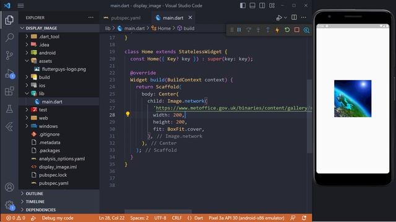The image size is (396, 222).
Task: Open Explorer Views and More Actions ellipsis
Action: pyautogui.click(x=91, y=17)
